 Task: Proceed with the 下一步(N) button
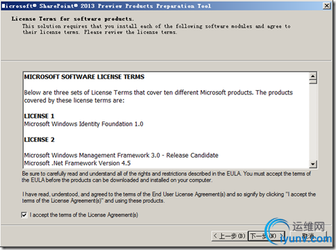267,236
